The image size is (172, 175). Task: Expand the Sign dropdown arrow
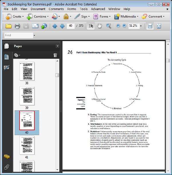(89, 16)
